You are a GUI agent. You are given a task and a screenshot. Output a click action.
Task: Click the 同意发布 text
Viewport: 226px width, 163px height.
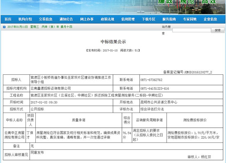point(37,152)
